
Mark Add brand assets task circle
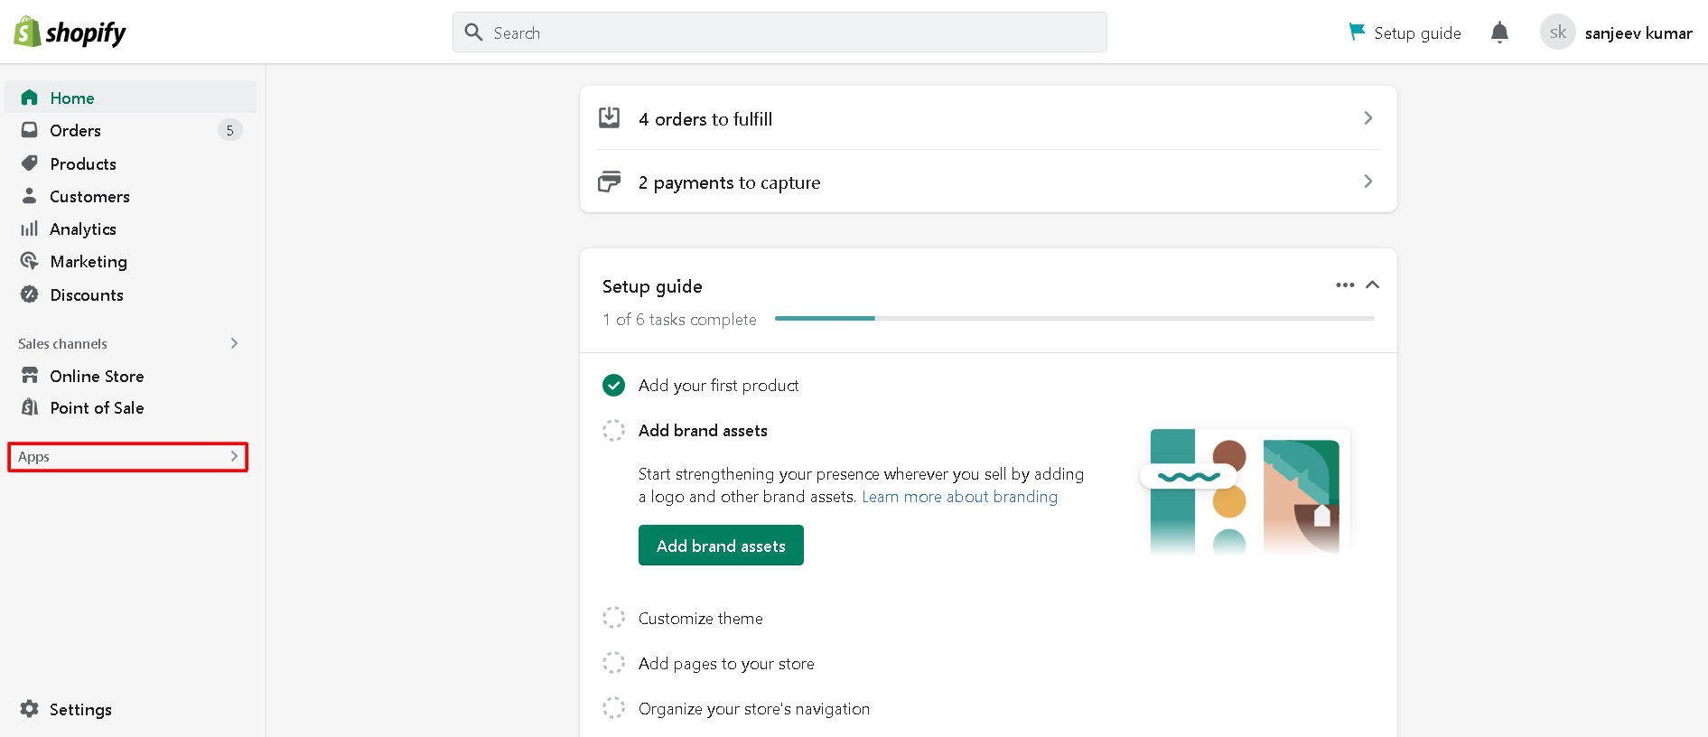[x=613, y=431]
